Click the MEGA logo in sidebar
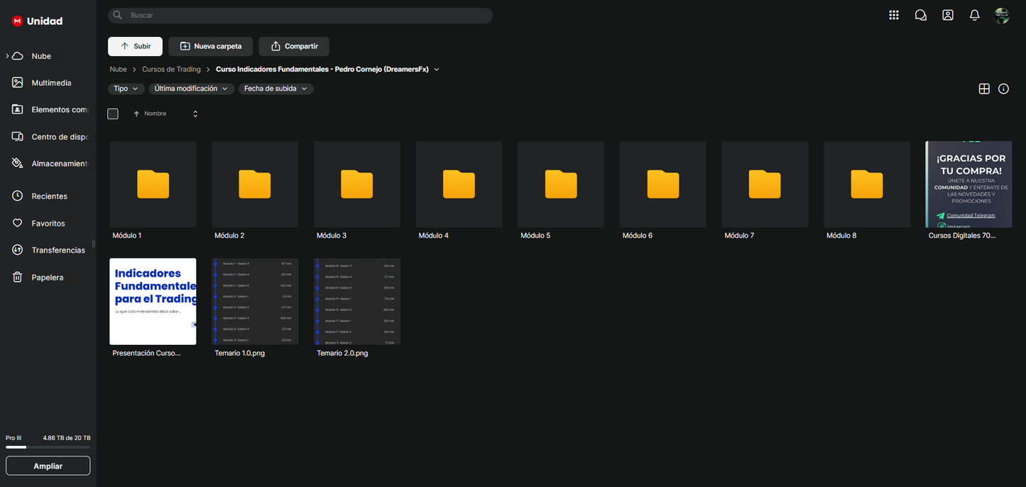Screen dimensions: 1026x487 tap(17, 21)
